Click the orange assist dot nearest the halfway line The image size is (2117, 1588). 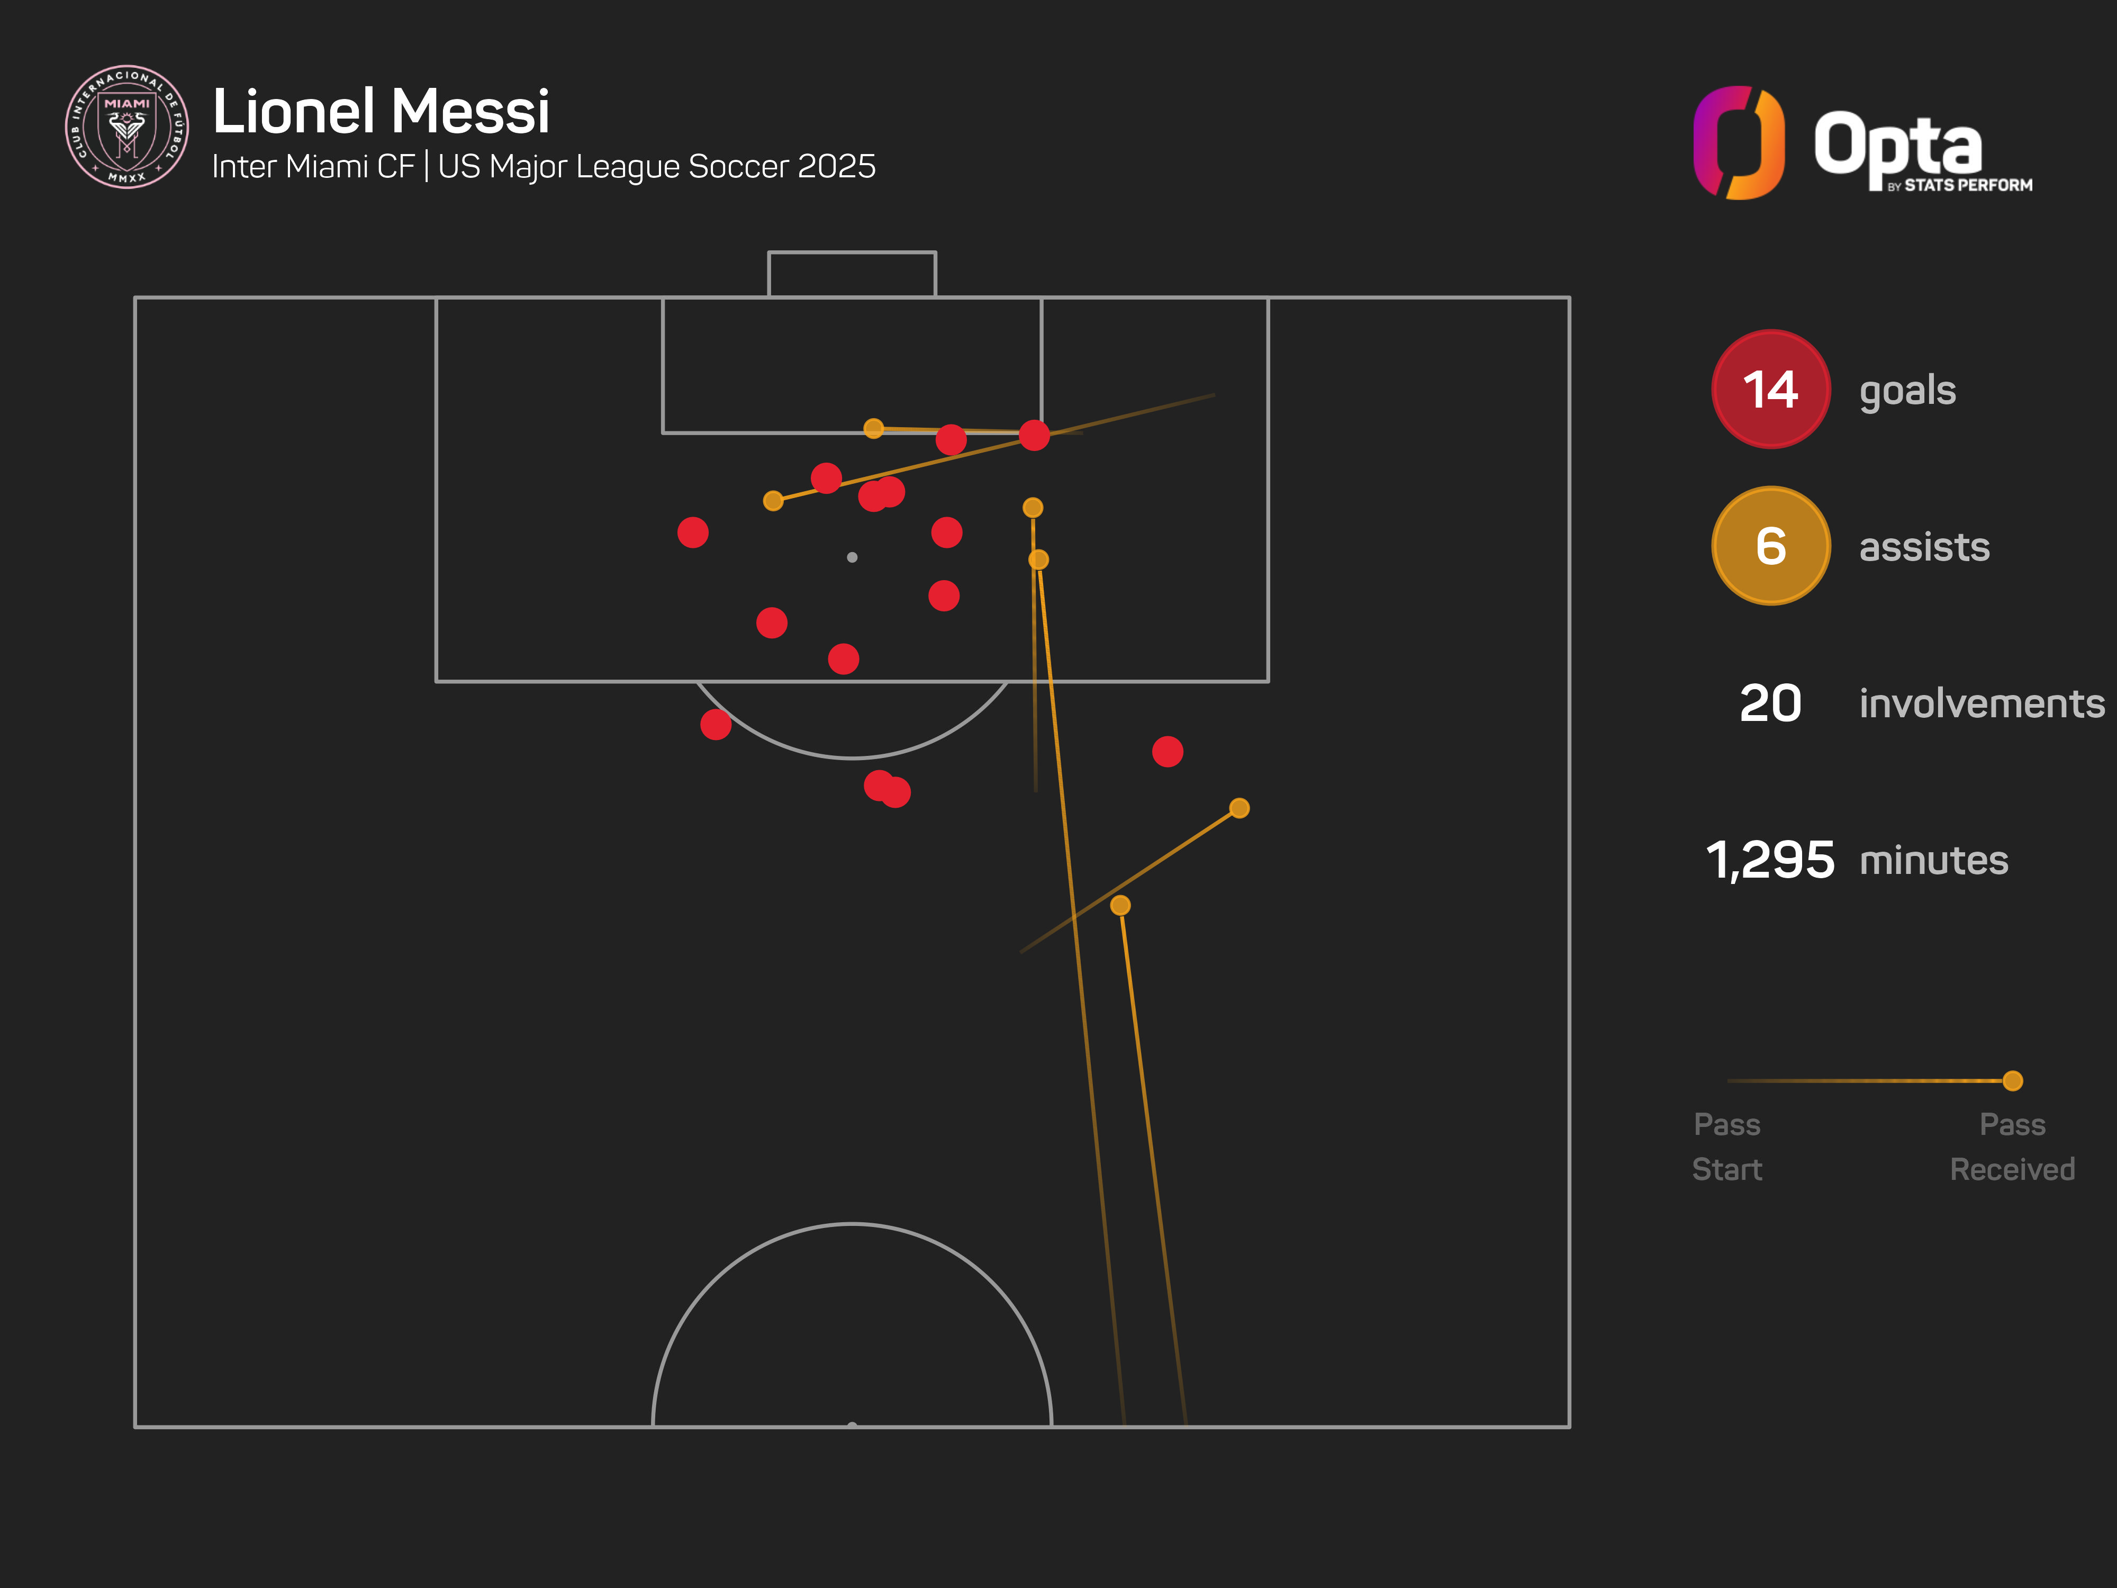tap(1120, 905)
